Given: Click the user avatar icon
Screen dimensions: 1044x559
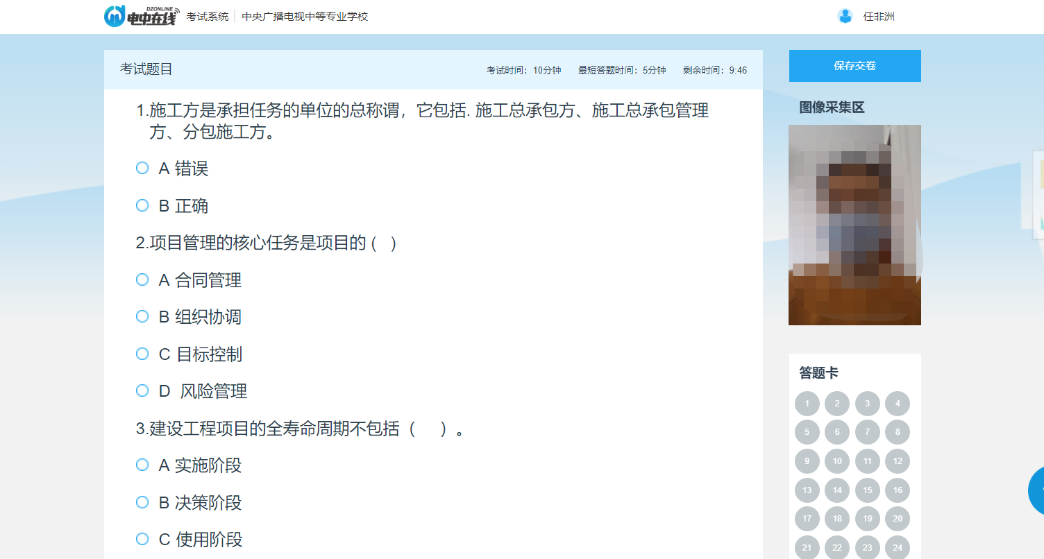Looking at the screenshot, I should click(x=845, y=17).
